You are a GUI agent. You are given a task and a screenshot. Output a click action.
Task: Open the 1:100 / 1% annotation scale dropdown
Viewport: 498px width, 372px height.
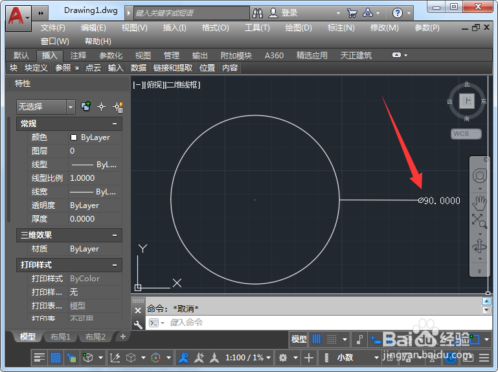click(x=248, y=358)
